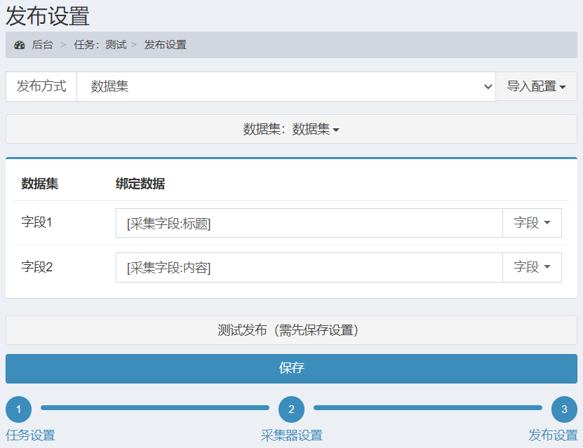Open the 字段 dropdown next to 字段2

[x=531, y=267]
